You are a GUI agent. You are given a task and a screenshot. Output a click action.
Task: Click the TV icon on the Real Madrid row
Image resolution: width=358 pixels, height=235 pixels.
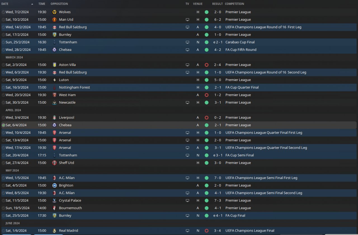187,231
